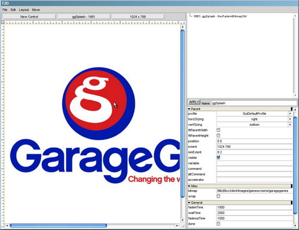Click canvas scroll right arrow
The image size is (299, 230).
click(176, 225)
